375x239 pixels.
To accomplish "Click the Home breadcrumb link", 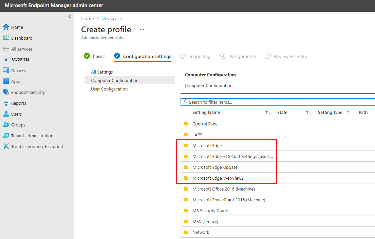I will [88, 18].
